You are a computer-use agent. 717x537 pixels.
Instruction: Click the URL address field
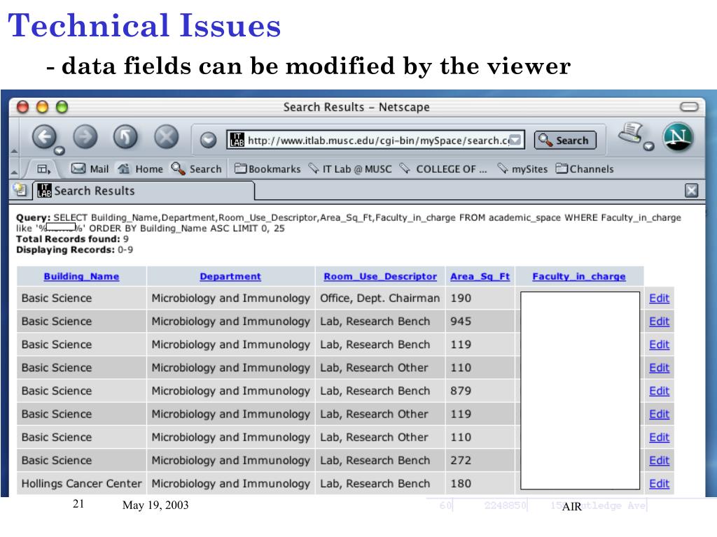pyautogui.click(x=376, y=140)
